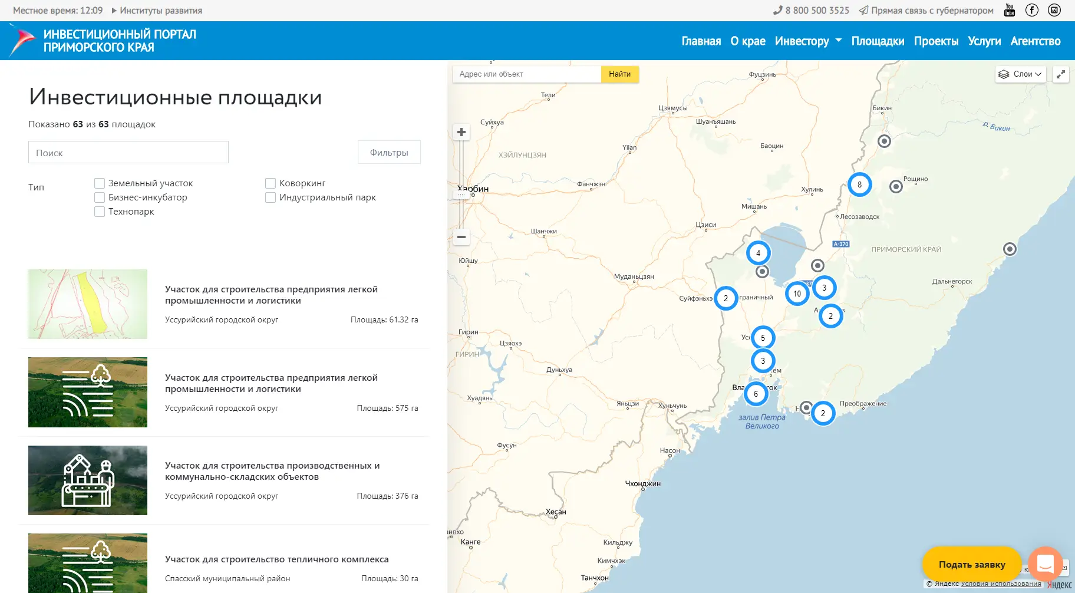Click the Адрес или объект map field
The image size is (1075, 593).
point(527,74)
